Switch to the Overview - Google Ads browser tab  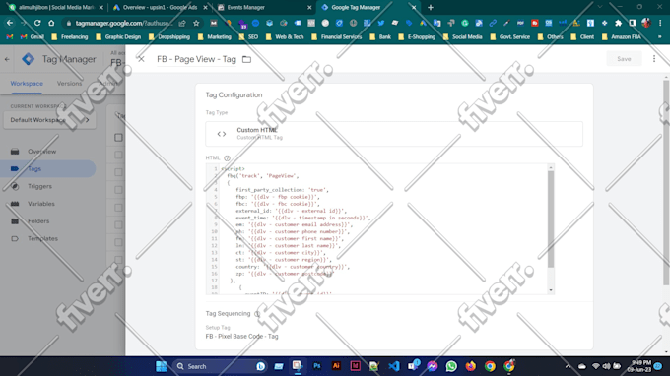point(160,7)
